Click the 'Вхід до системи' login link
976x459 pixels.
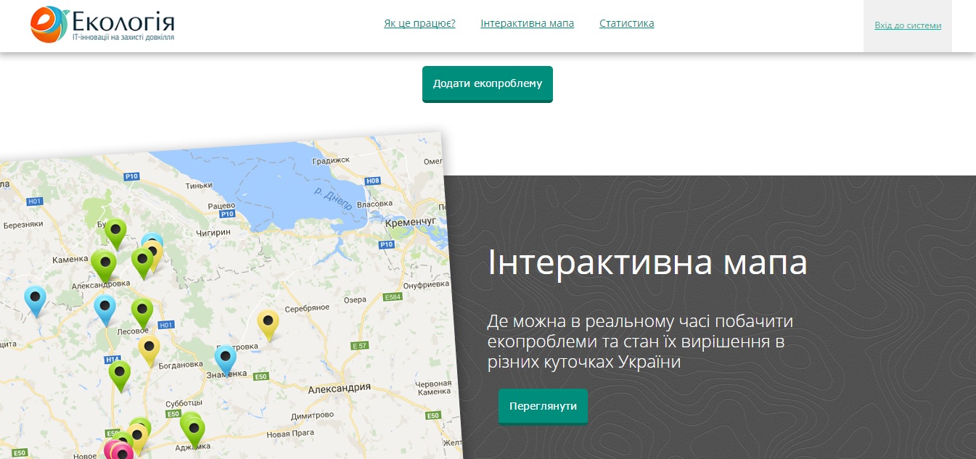(908, 25)
